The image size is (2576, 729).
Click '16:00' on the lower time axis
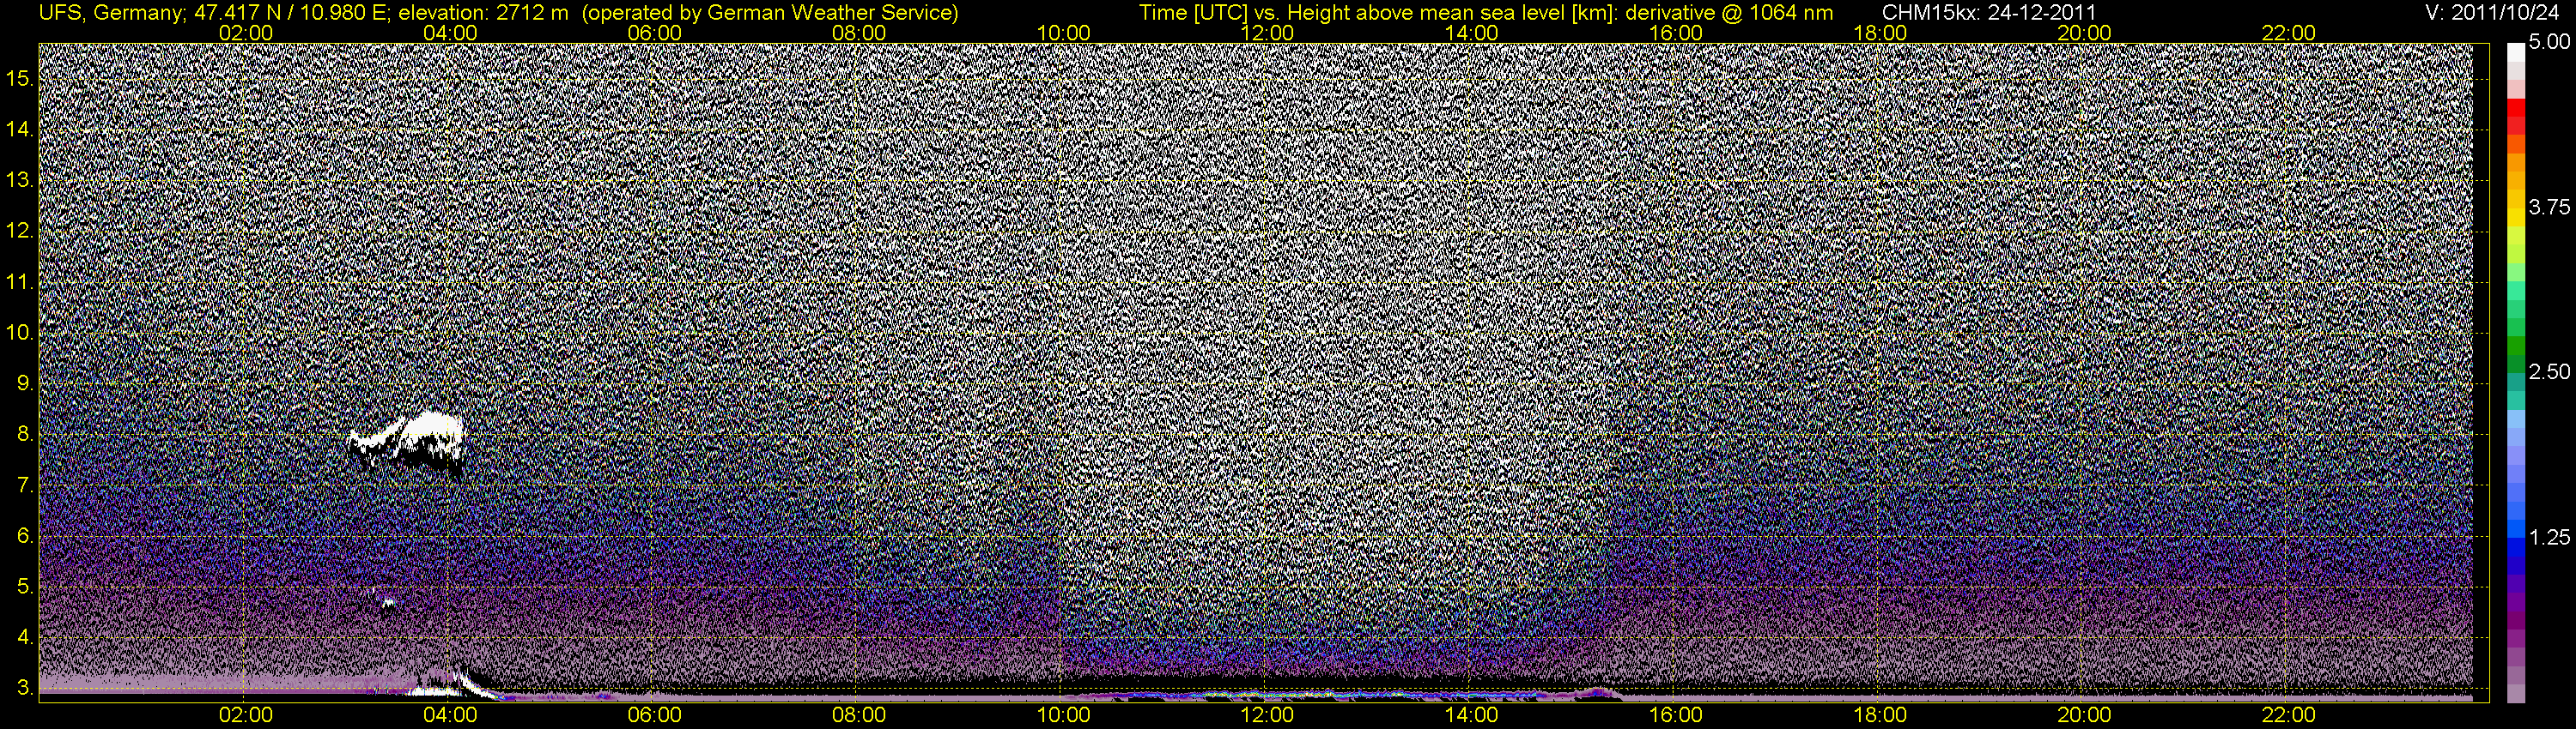[1675, 714]
